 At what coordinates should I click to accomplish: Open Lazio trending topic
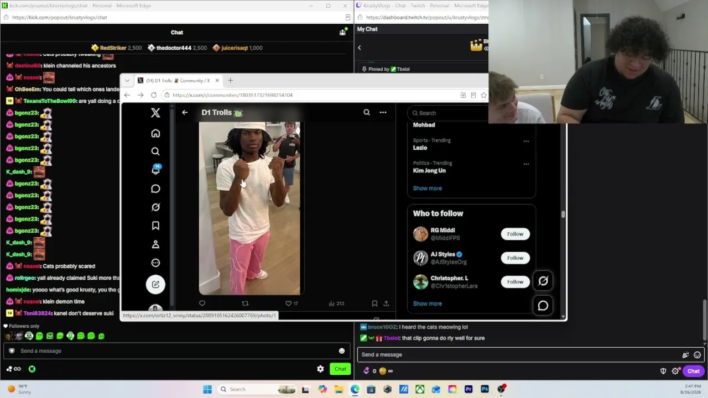pyautogui.click(x=420, y=148)
